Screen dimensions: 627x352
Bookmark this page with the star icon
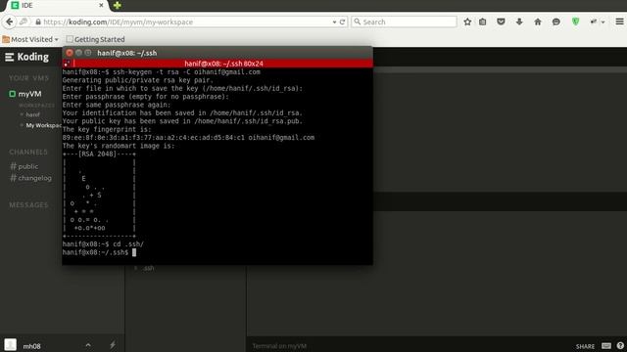[467, 22]
